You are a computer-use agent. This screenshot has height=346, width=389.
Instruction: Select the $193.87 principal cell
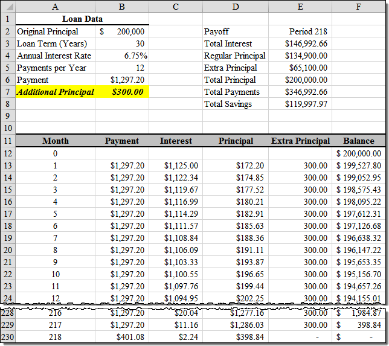pos(236,262)
